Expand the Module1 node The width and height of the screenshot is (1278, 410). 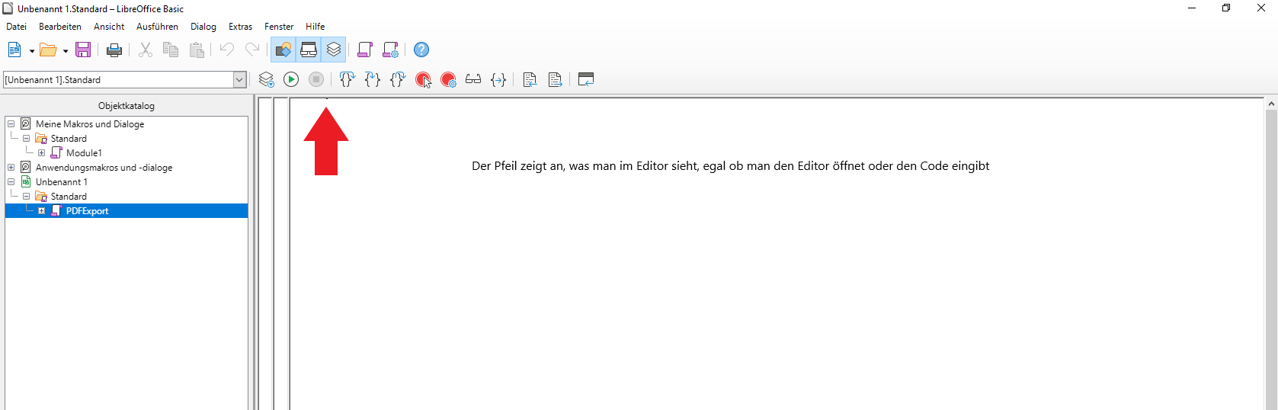click(x=41, y=153)
